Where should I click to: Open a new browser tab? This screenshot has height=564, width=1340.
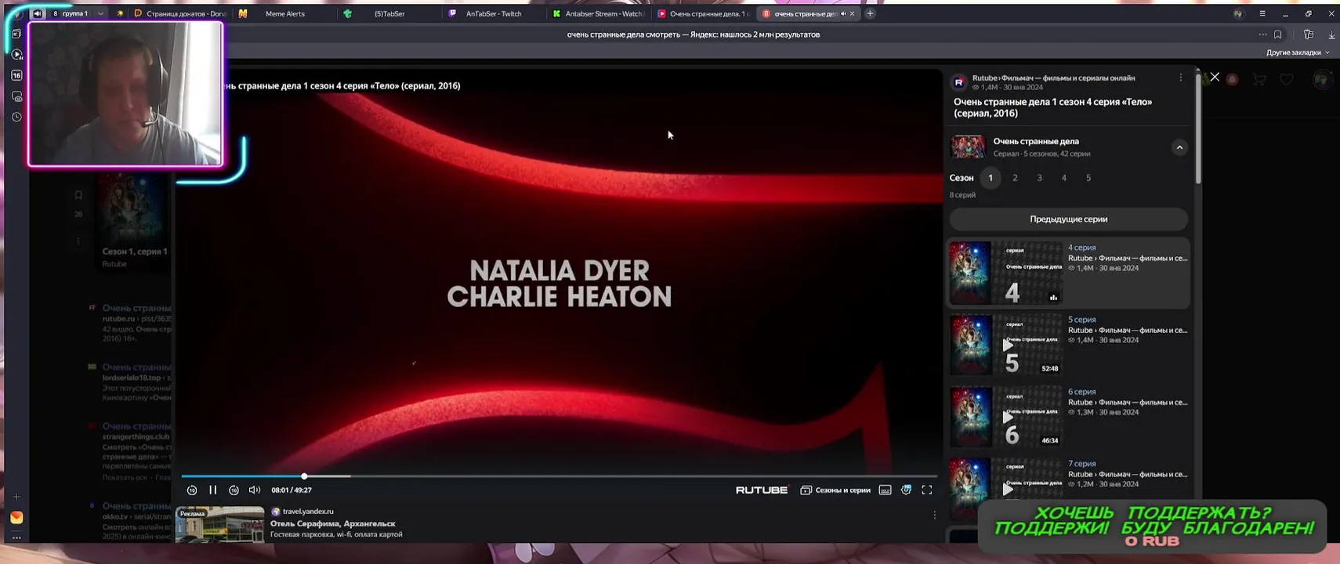click(870, 13)
